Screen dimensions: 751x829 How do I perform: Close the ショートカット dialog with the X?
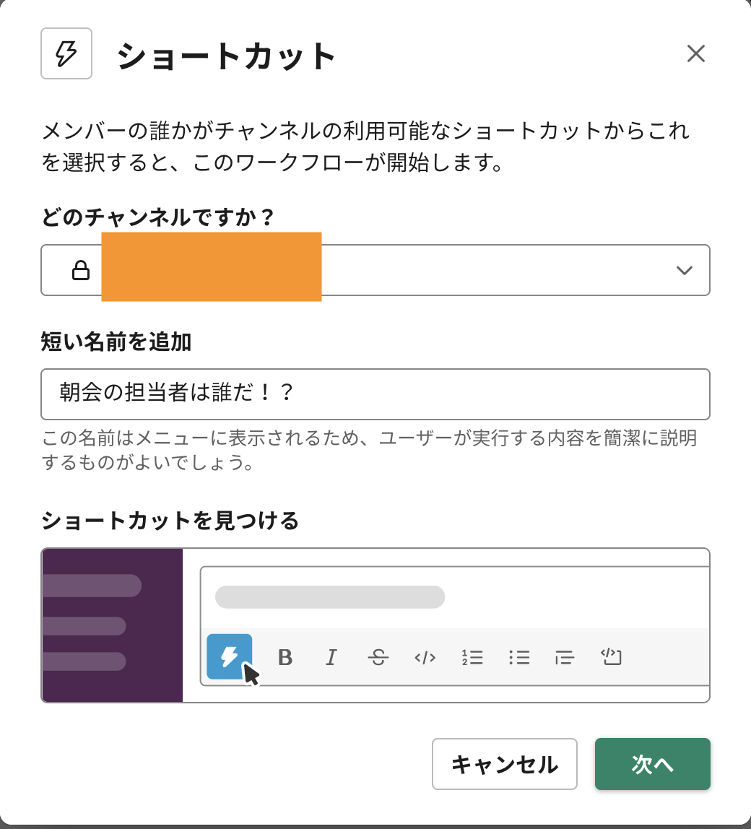695,53
